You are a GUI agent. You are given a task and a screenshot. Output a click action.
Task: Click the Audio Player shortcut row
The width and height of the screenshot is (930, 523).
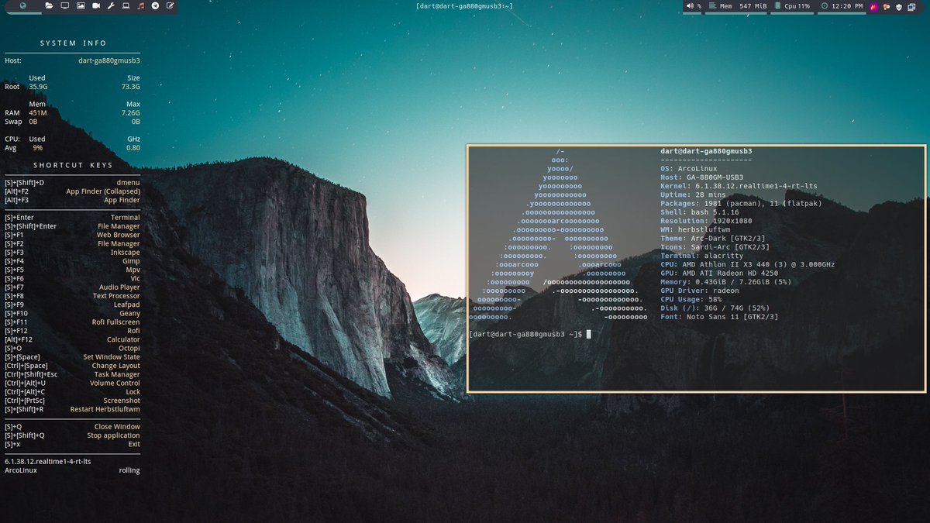tap(72, 287)
